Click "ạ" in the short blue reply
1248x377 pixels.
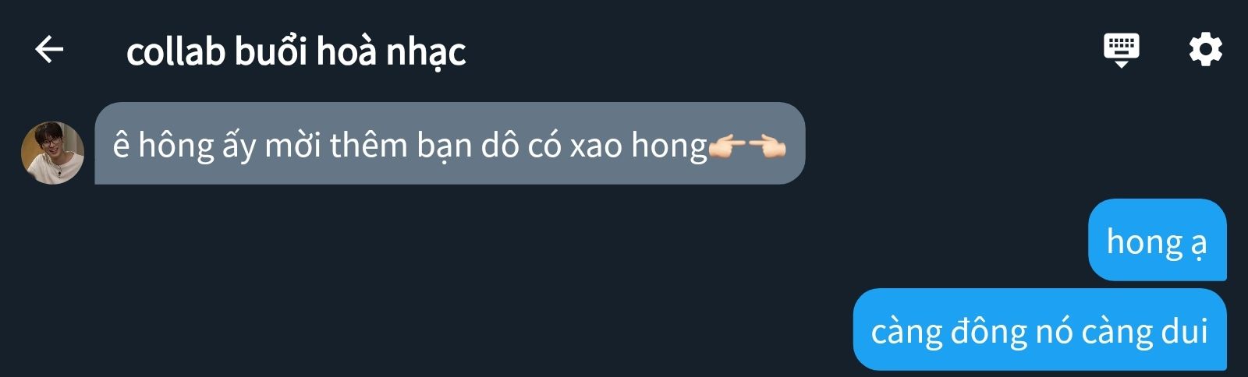tap(1199, 244)
